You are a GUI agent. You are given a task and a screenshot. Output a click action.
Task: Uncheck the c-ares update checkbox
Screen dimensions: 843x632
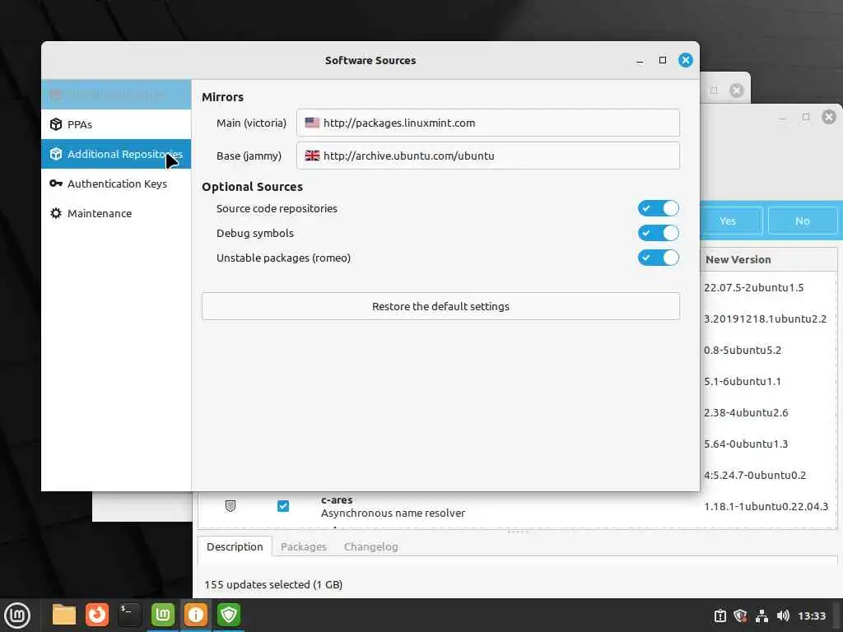pos(283,506)
